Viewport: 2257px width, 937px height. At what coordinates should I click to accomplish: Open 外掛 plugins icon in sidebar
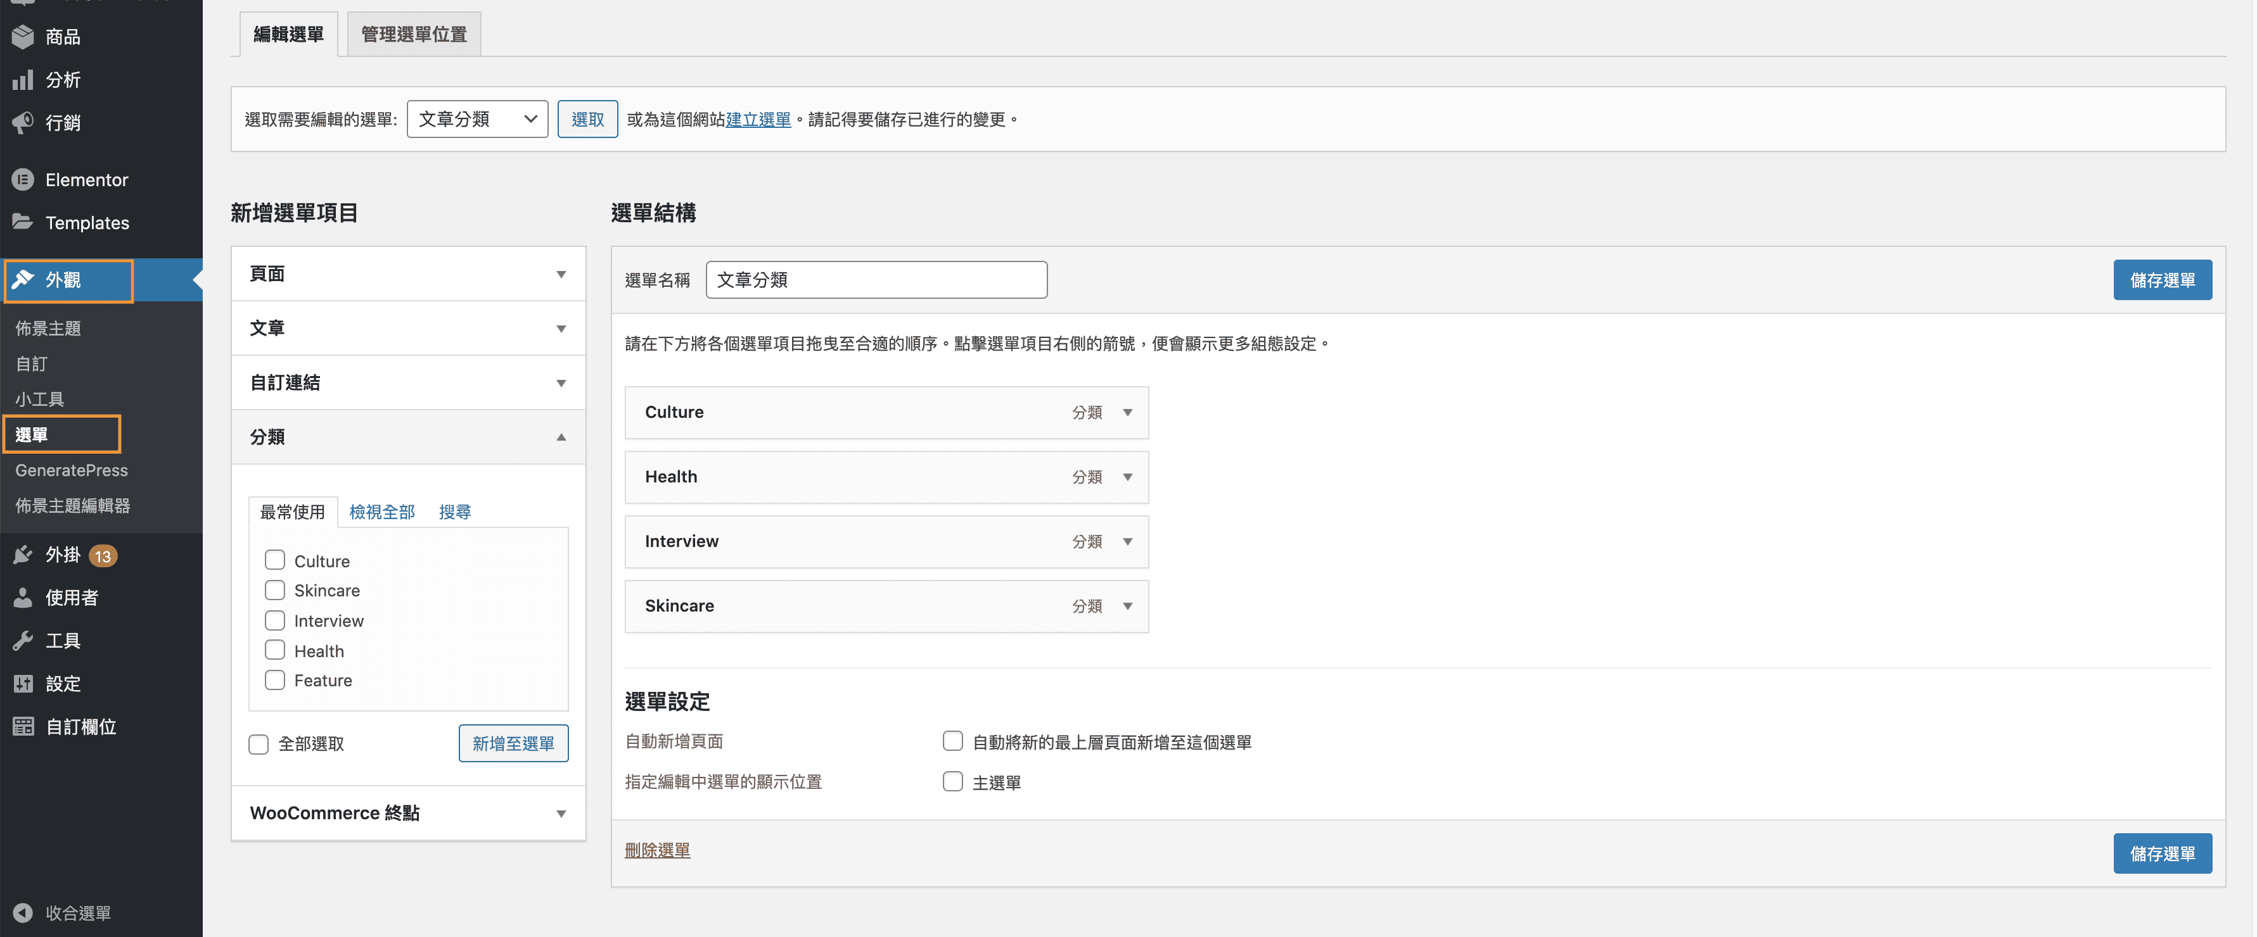23,555
